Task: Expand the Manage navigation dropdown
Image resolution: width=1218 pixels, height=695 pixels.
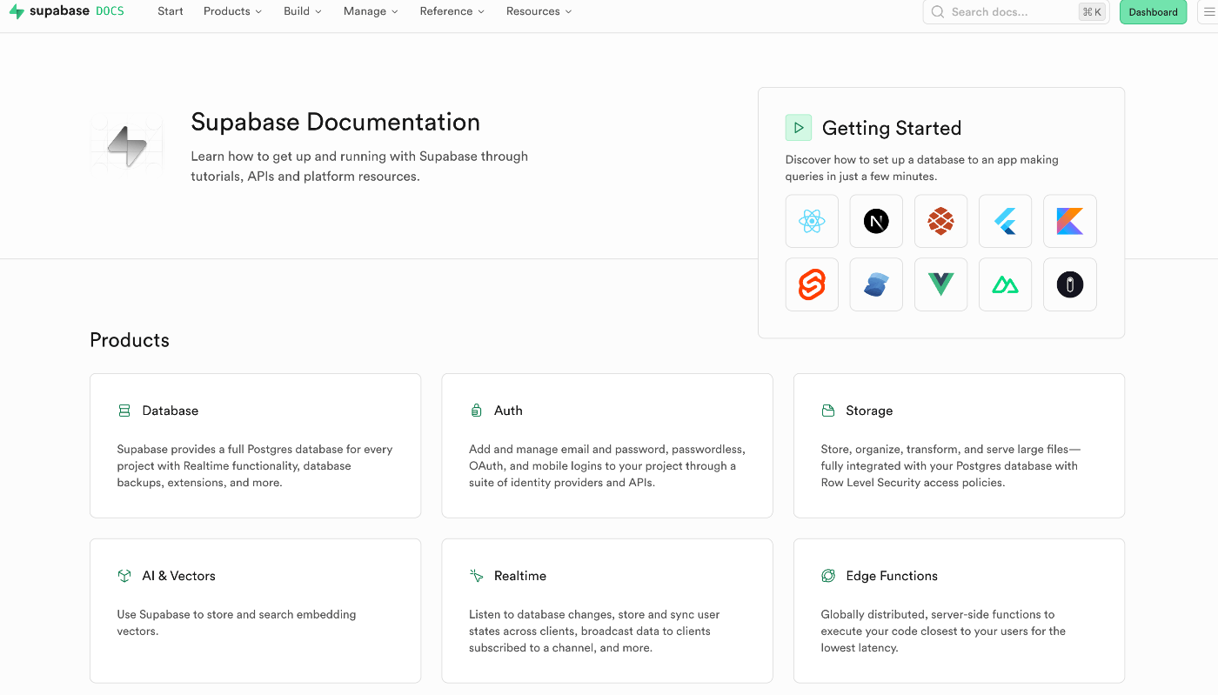Action: pos(371,11)
